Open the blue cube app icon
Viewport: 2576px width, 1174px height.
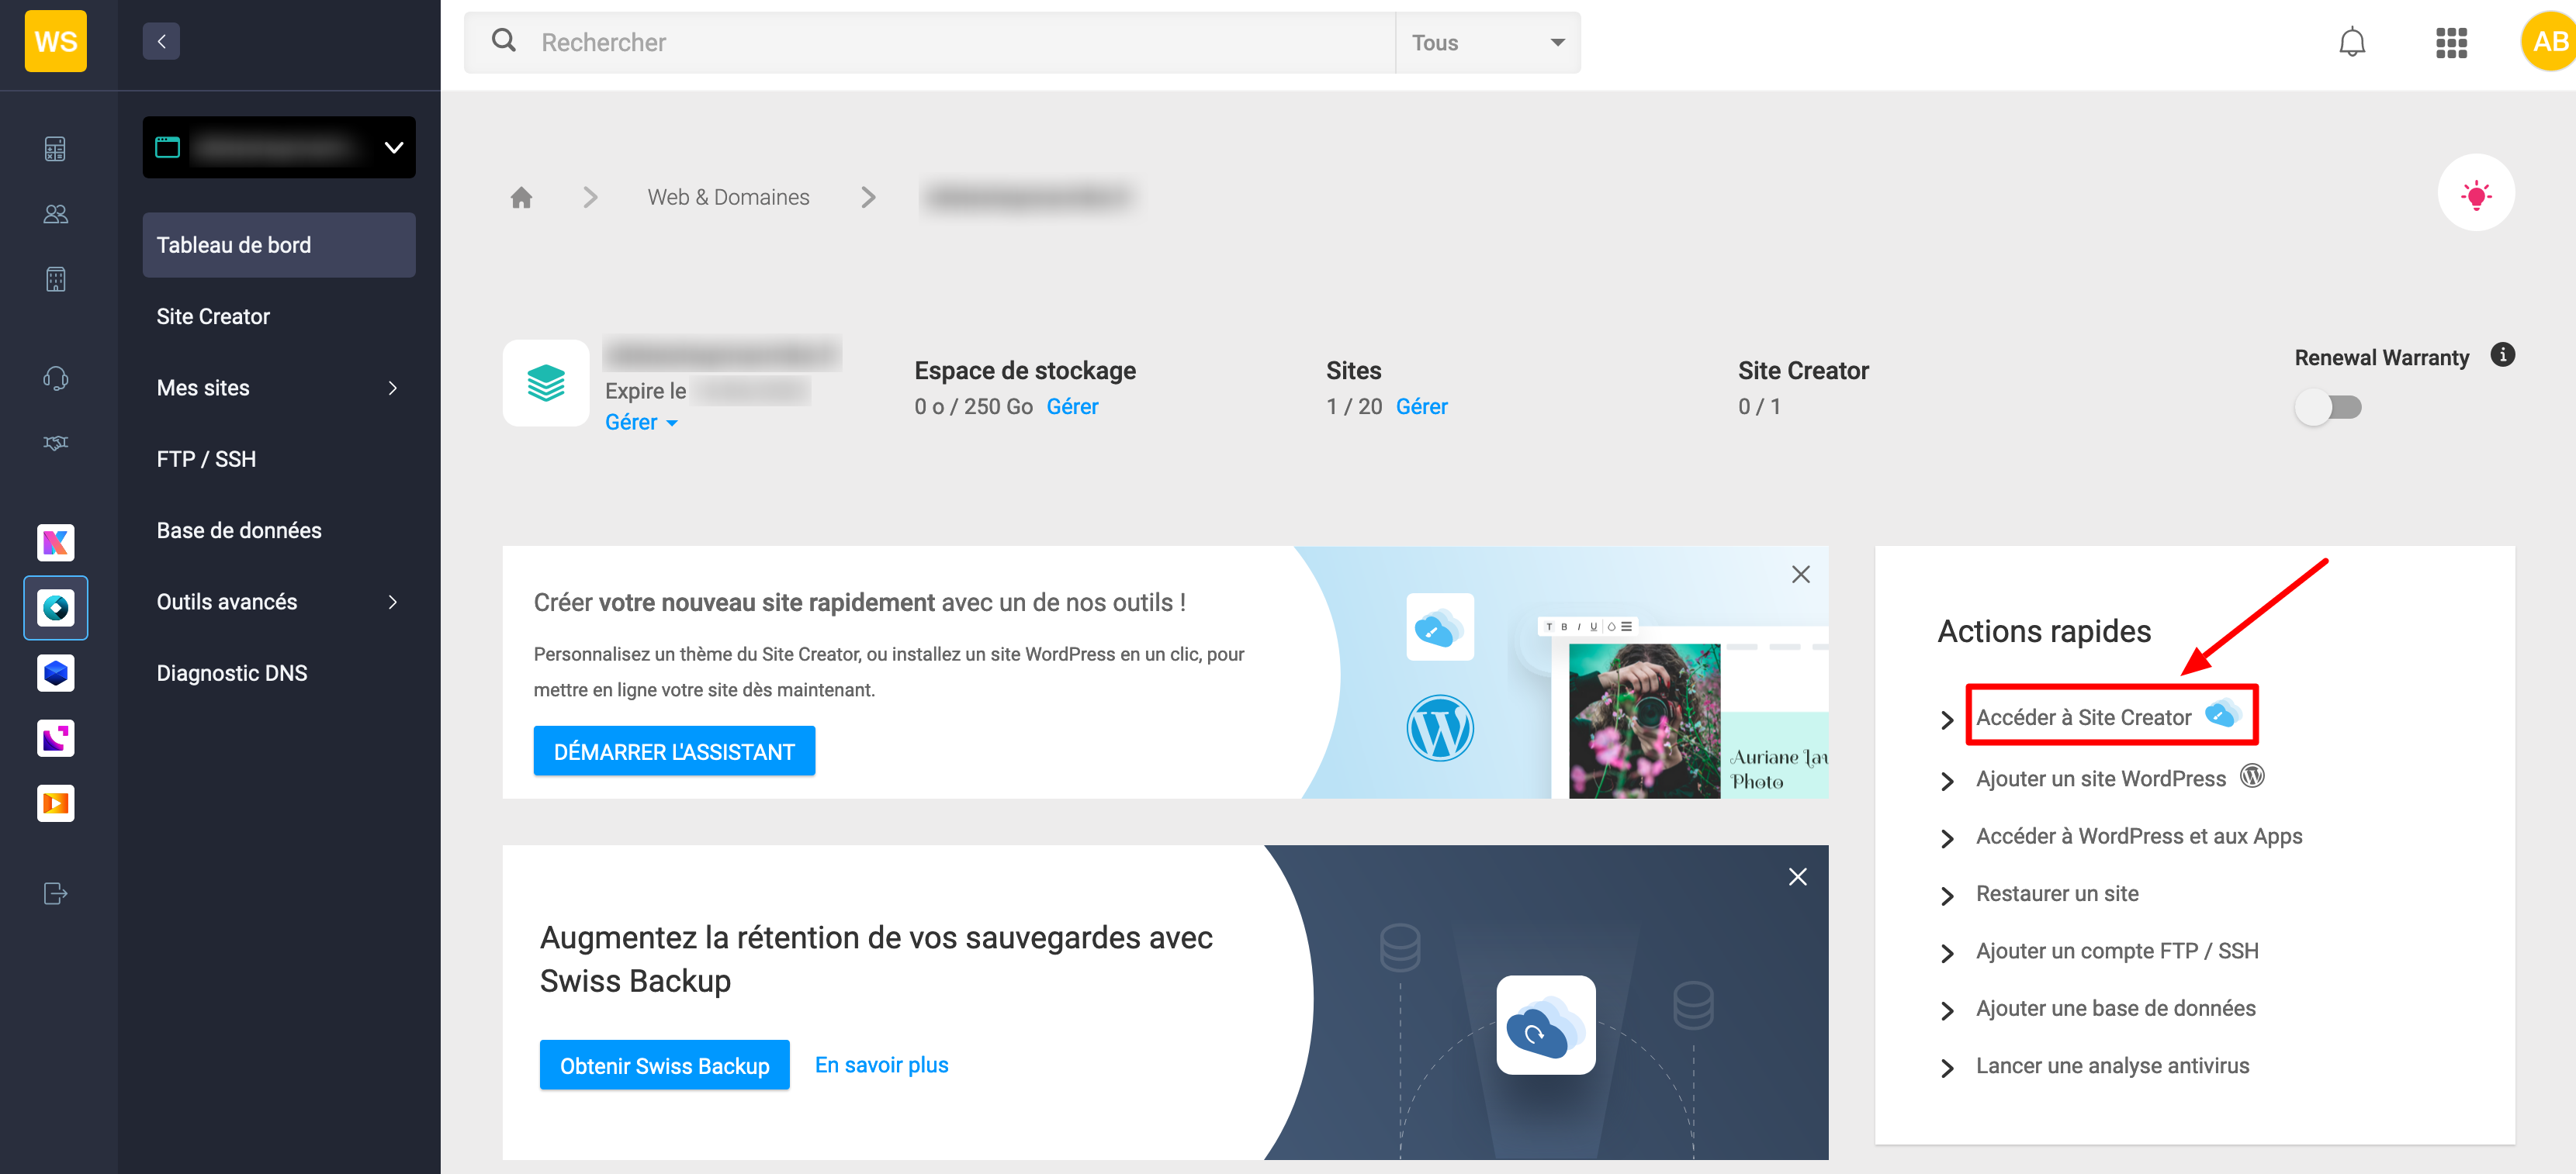click(56, 672)
